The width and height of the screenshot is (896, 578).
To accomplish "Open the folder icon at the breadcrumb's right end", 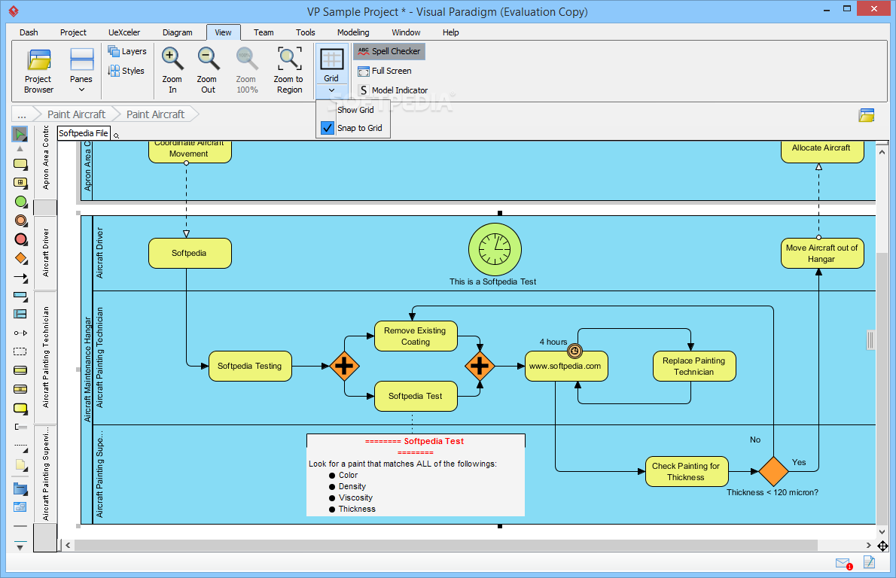I will [x=867, y=115].
